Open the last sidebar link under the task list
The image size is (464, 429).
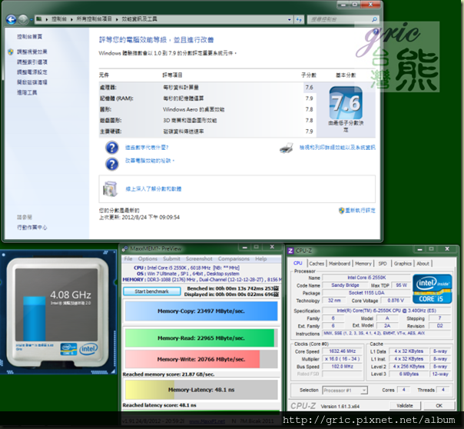[x=27, y=92]
